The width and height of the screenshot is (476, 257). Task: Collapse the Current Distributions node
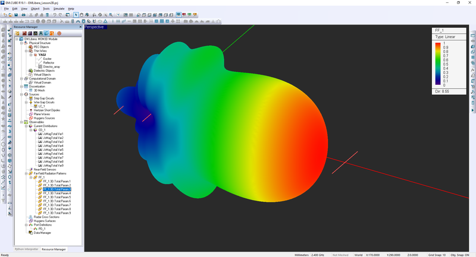point(26,126)
